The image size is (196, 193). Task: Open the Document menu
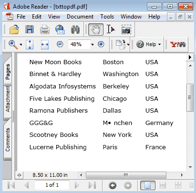coord(80,17)
